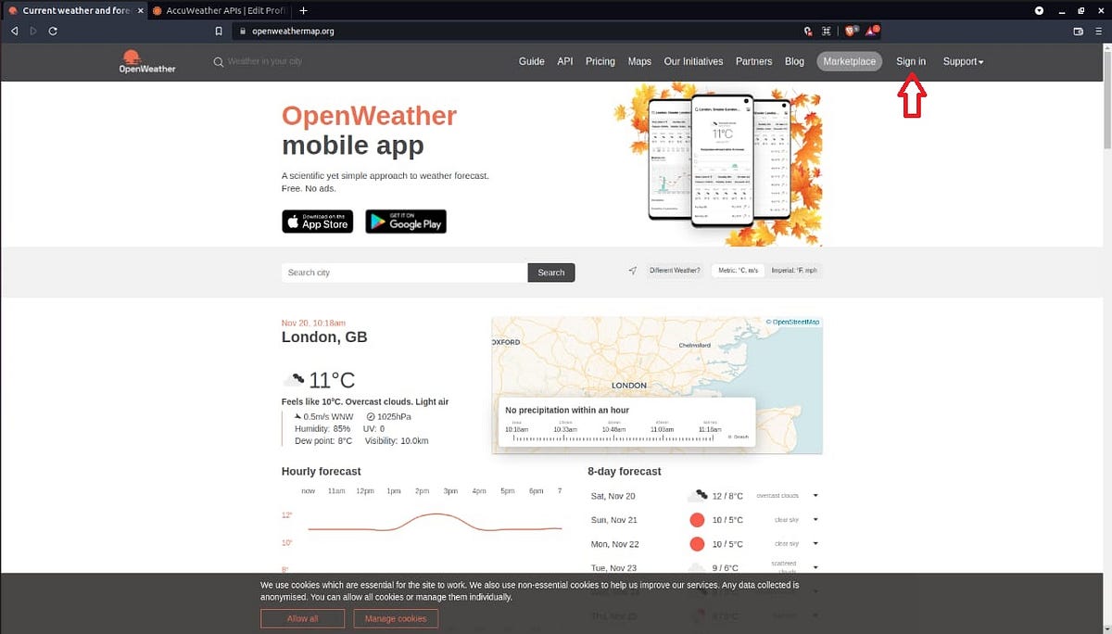
Task: Expand Sat, Nov 20 forecast details
Action: click(815, 495)
